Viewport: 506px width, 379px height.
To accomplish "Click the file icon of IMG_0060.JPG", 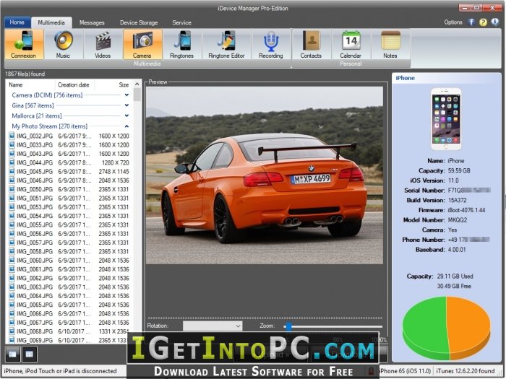I will pyautogui.click(x=12, y=260).
